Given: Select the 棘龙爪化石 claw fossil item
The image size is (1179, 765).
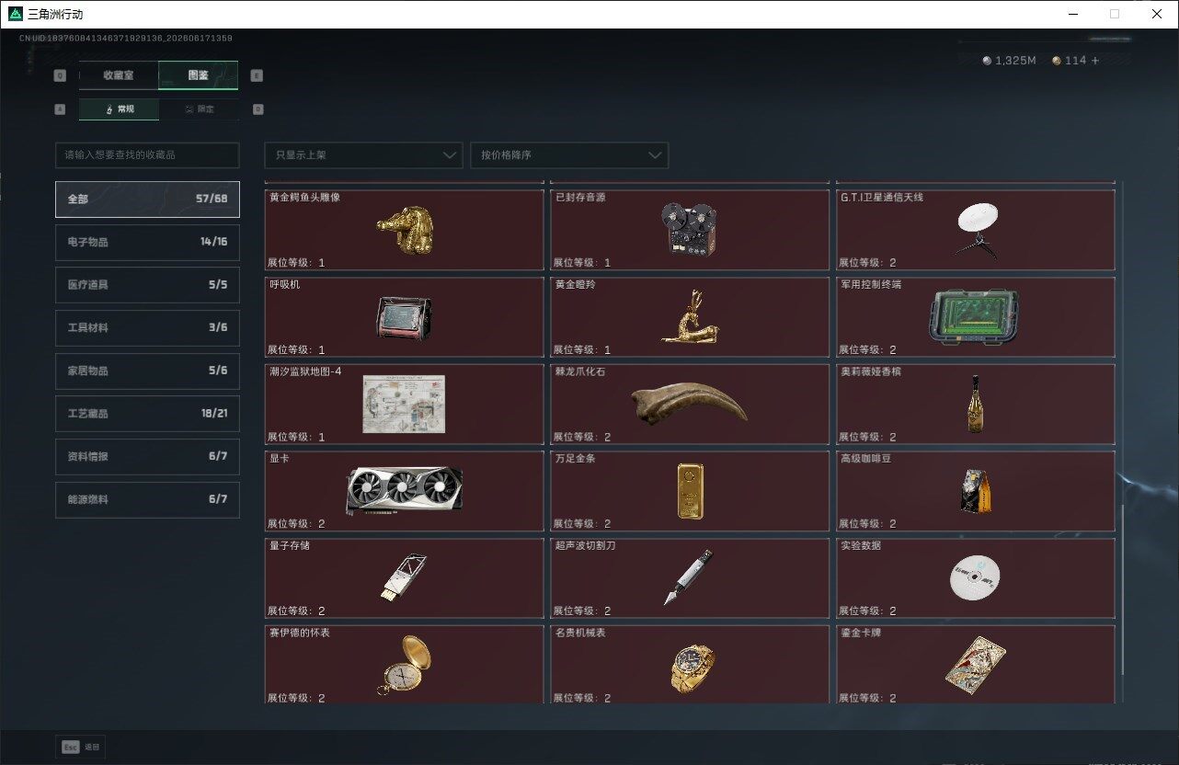Looking at the screenshot, I should (690, 404).
